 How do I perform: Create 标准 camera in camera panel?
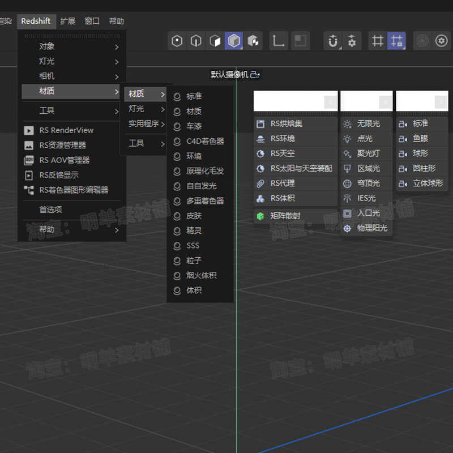(422, 123)
